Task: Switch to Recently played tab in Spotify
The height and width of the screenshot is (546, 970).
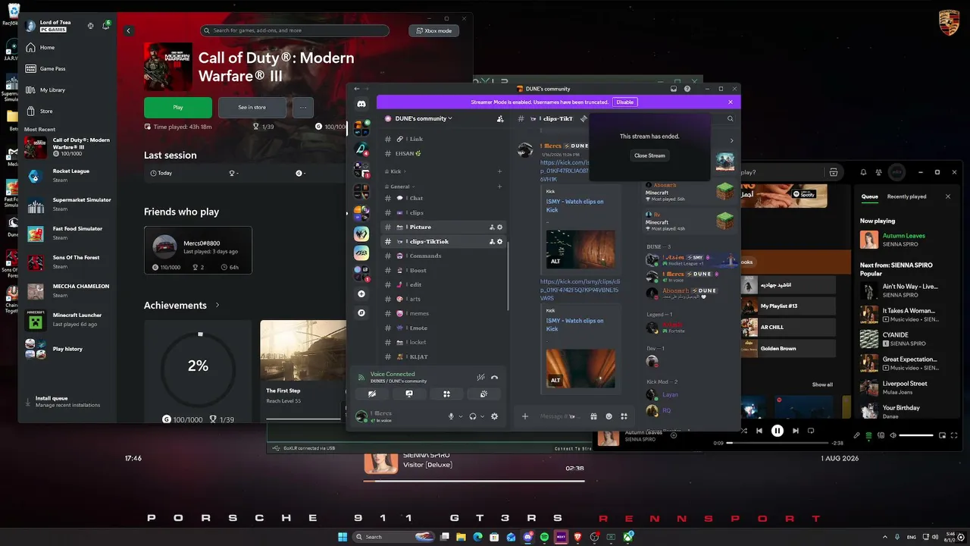Action: point(907,196)
